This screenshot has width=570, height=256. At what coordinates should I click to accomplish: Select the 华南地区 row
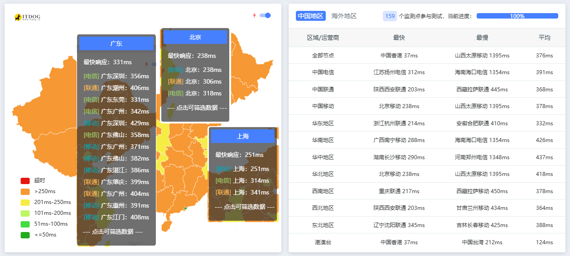(x=427, y=140)
